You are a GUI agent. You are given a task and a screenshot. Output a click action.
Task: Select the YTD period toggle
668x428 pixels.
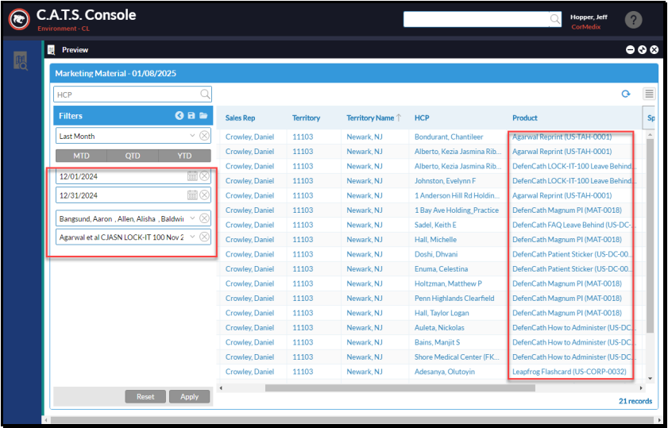click(x=184, y=156)
